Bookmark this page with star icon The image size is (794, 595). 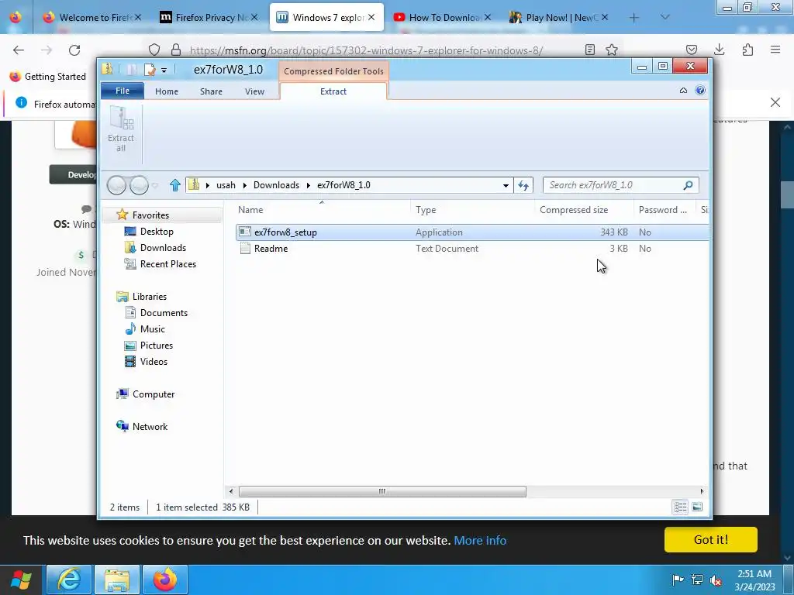(612, 50)
